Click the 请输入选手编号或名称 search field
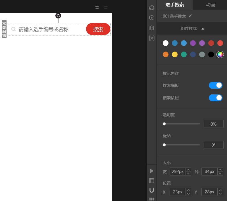Image resolution: width=227 pixels, height=201 pixels. 43,29
